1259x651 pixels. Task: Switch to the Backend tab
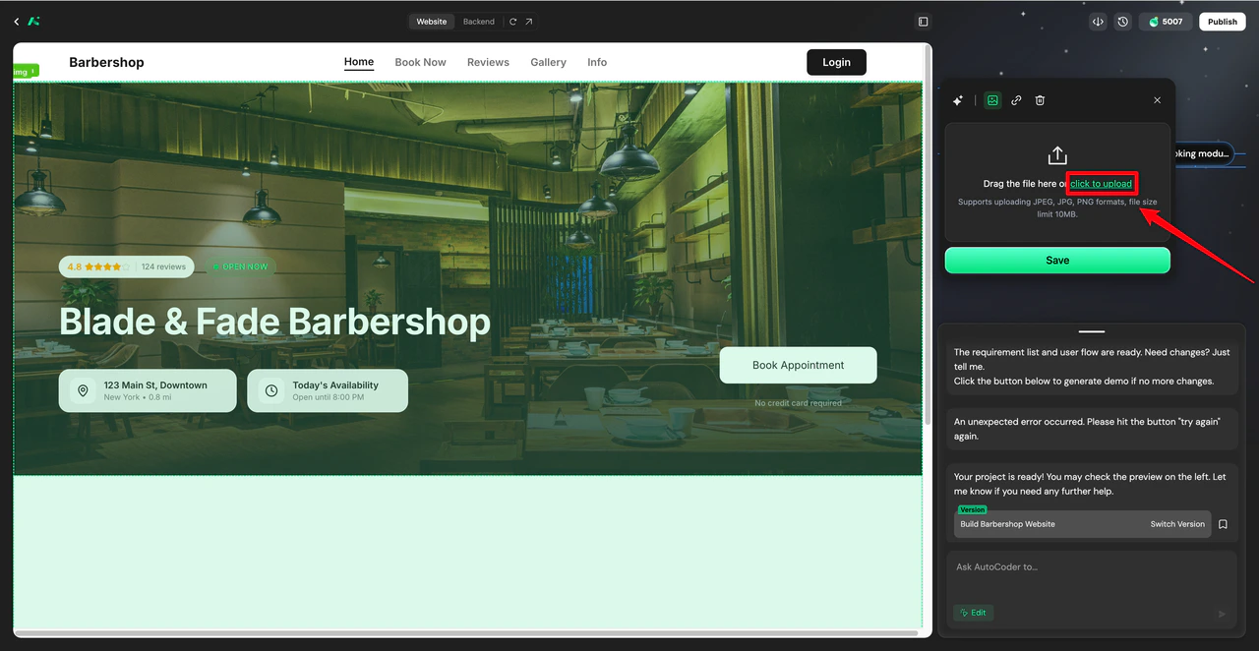click(479, 22)
